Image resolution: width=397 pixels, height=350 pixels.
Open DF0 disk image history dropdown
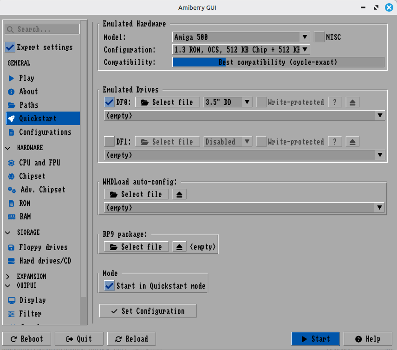pyautogui.click(x=244, y=116)
